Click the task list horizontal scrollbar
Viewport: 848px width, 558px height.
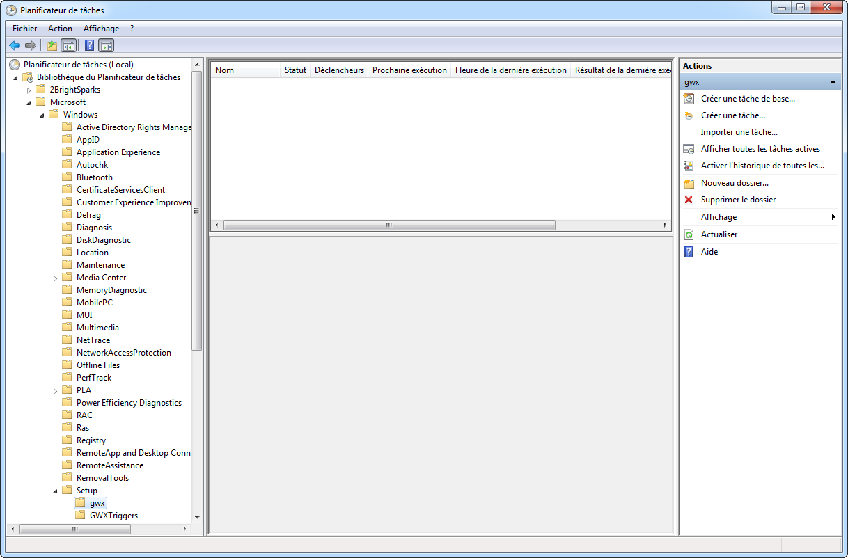coord(390,225)
